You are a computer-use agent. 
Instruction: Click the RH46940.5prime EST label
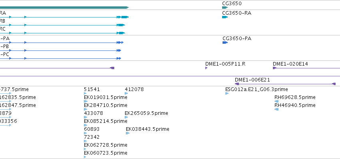(x=295, y=105)
